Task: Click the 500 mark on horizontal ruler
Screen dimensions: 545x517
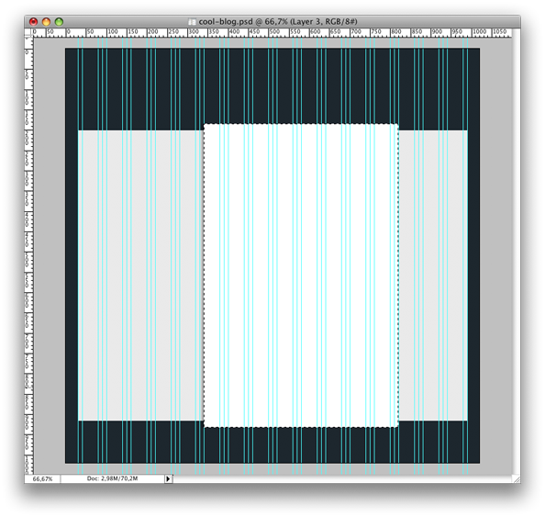Action: pos(274,31)
